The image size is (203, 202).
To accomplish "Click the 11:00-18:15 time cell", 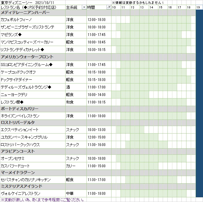I will pyautogui.click(x=99, y=102).
